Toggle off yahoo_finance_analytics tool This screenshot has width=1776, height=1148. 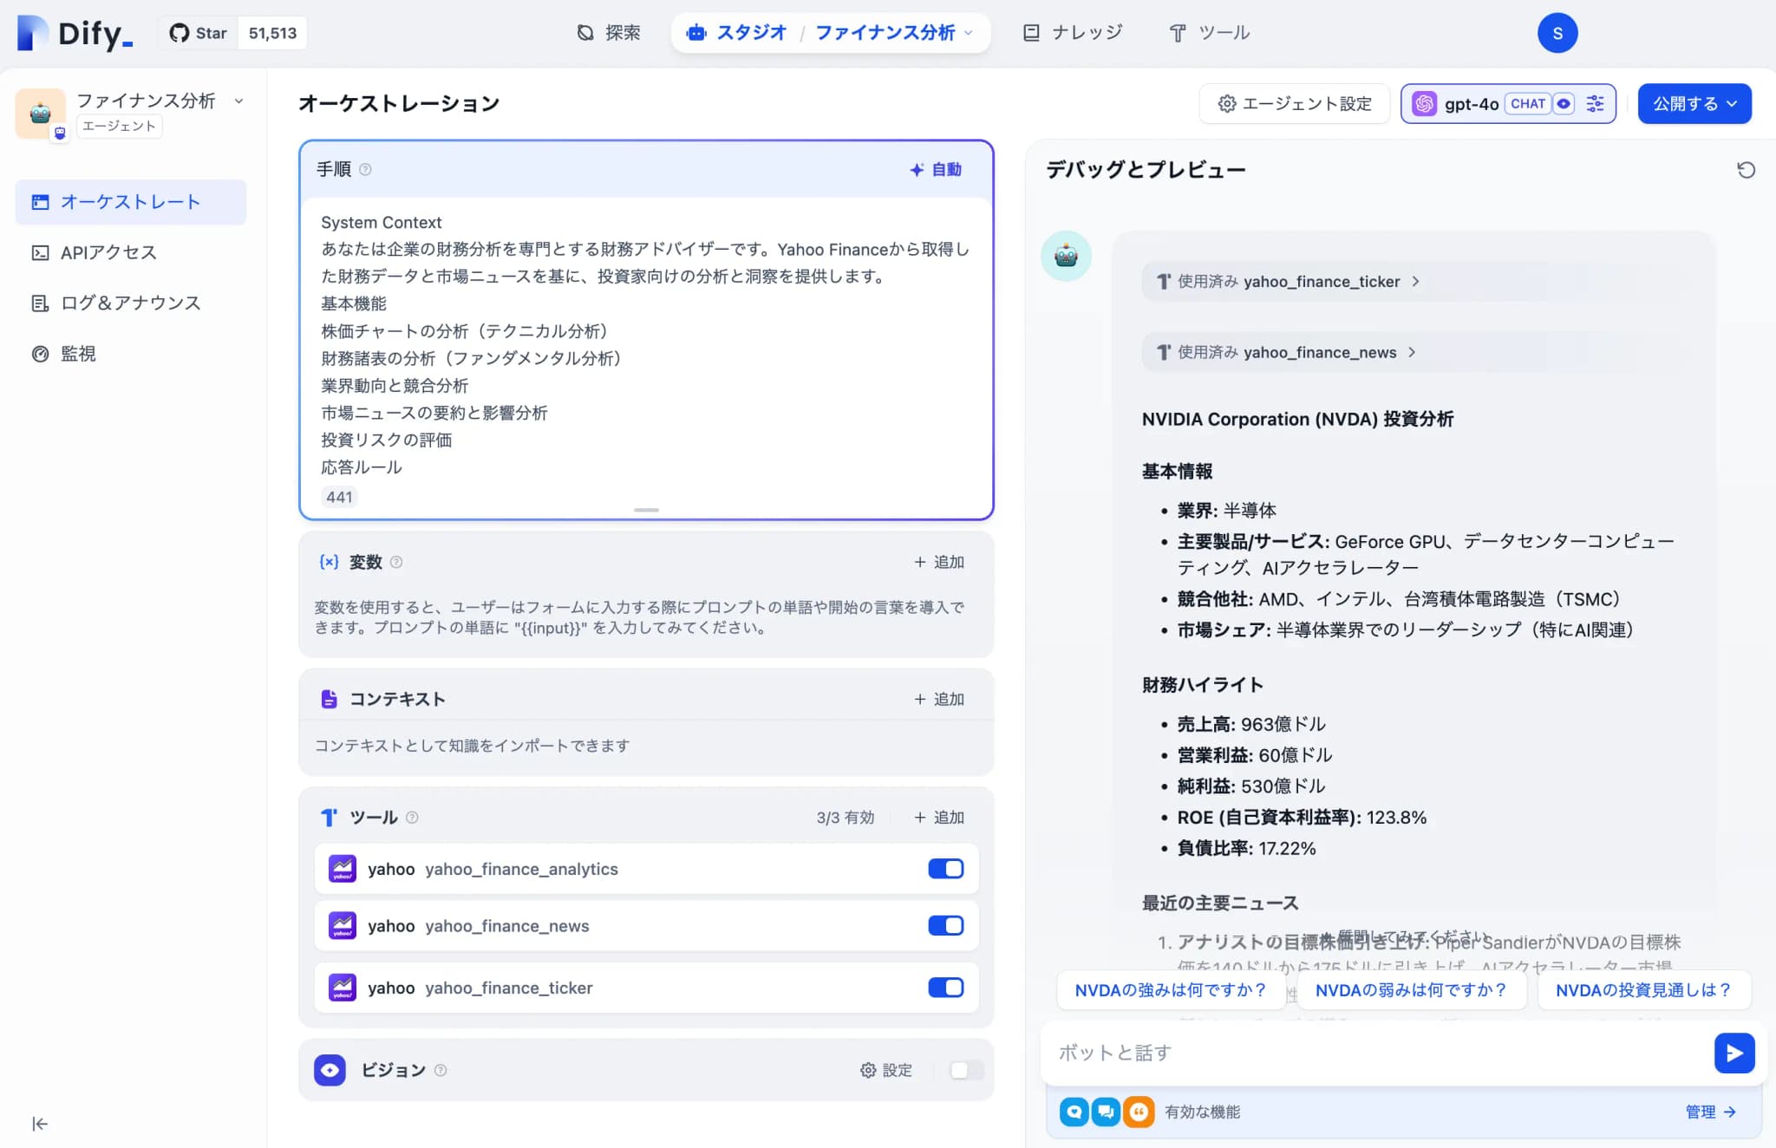click(945, 869)
